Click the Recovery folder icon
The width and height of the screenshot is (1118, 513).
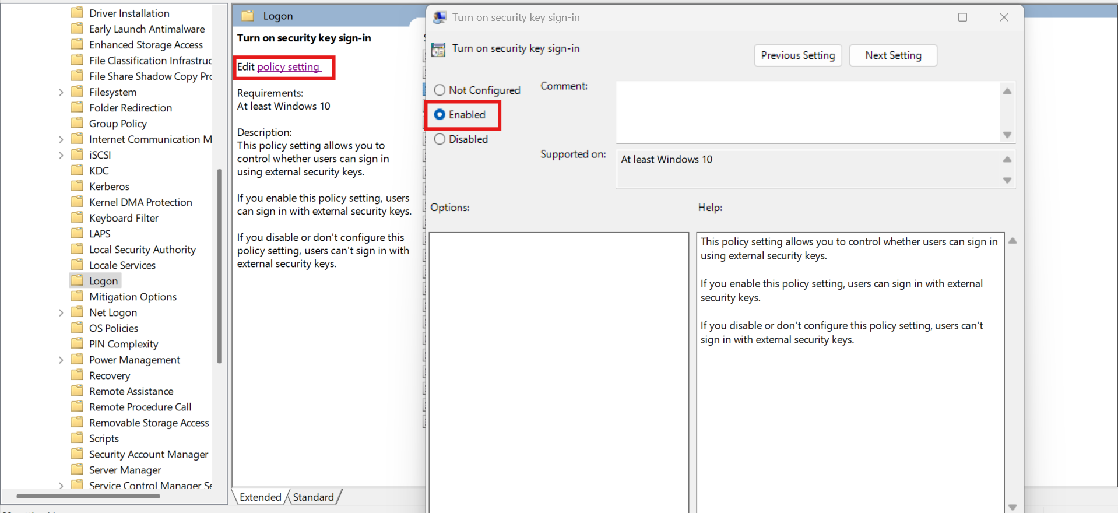(77, 375)
